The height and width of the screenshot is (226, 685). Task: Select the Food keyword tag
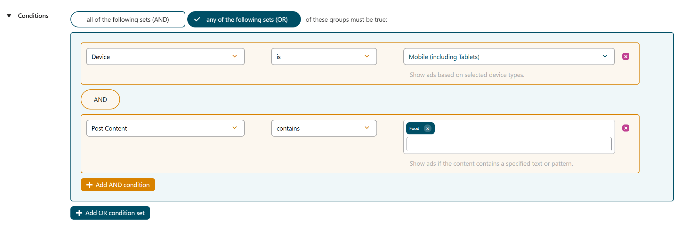click(414, 128)
